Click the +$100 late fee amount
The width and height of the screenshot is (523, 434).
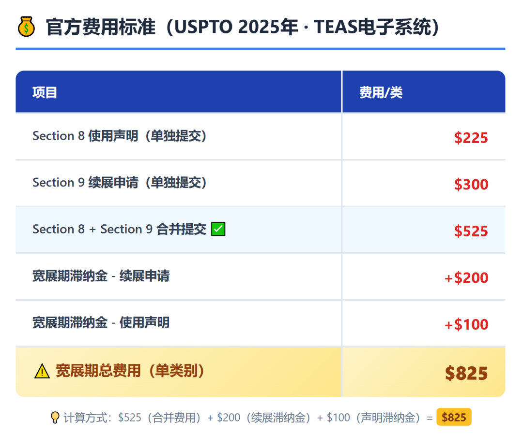tap(466, 324)
